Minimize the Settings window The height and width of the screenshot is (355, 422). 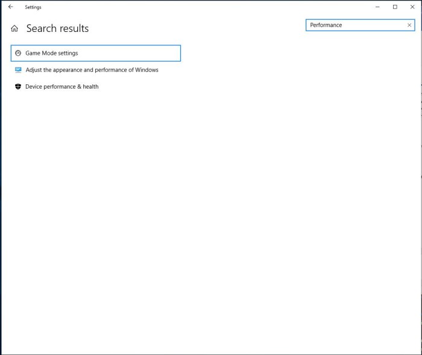pos(377,7)
